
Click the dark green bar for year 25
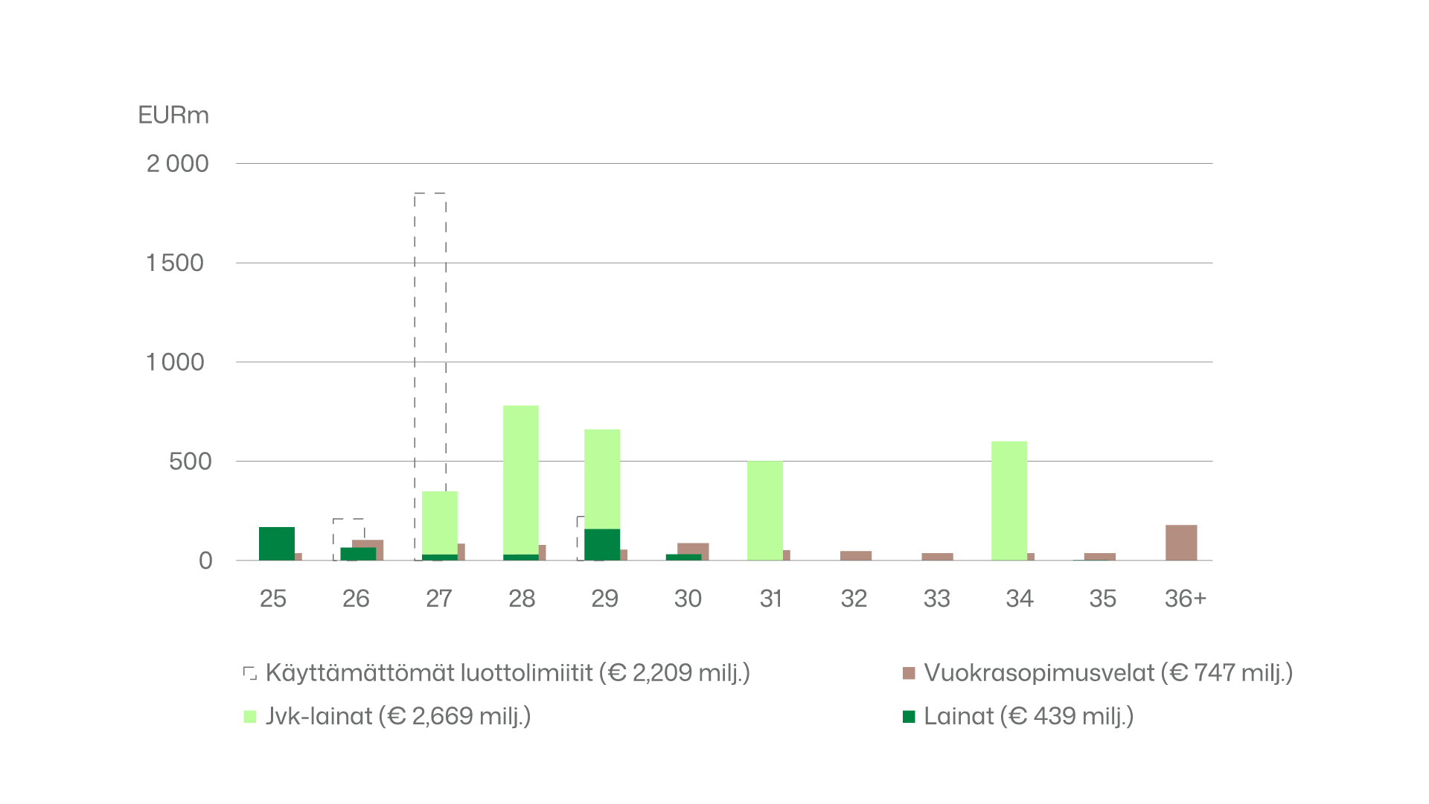coord(277,543)
